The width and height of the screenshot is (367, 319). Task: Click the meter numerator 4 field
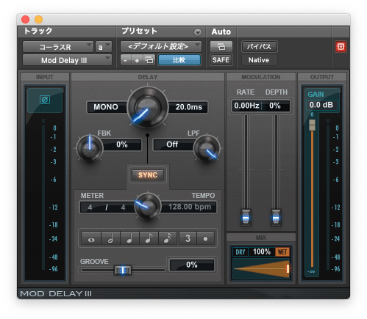tap(90, 208)
